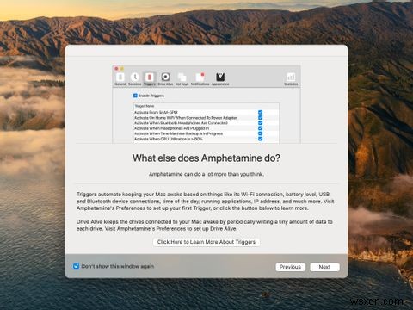Uncheck the Home WiFi Power Adapter trigger

[260, 118]
